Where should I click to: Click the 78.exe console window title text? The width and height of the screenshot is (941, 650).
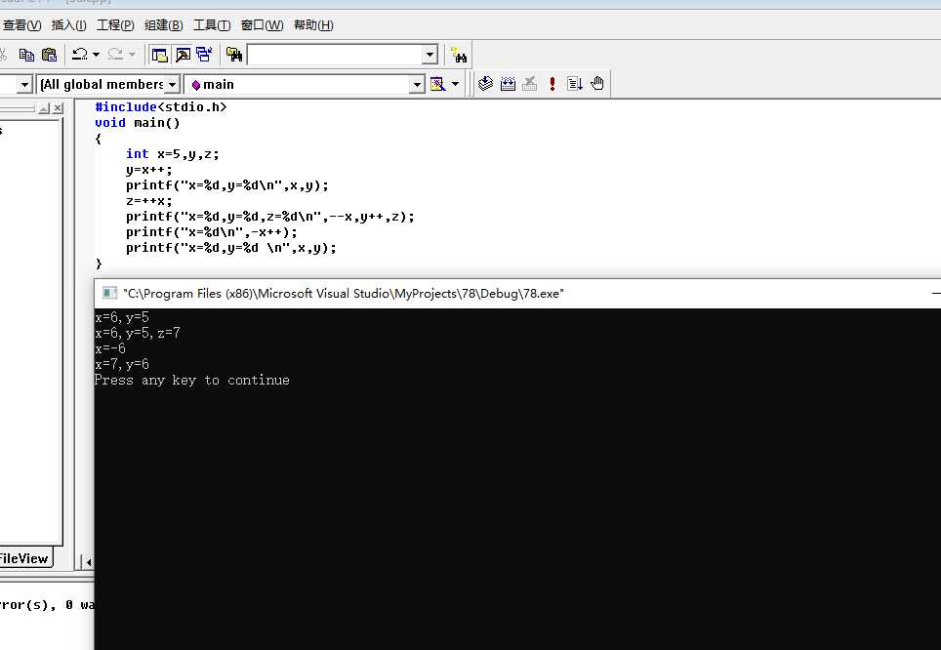[344, 294]
